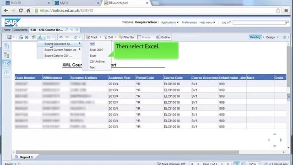The height and width of the screenshot is (165, 293).
Task: Toggle Drill mode
Action: click(x=109, y=37)
